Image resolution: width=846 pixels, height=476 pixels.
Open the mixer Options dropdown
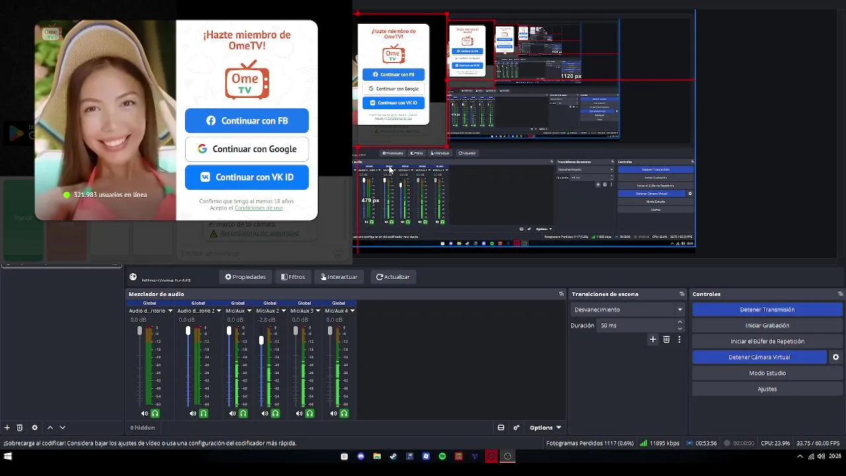545,428
